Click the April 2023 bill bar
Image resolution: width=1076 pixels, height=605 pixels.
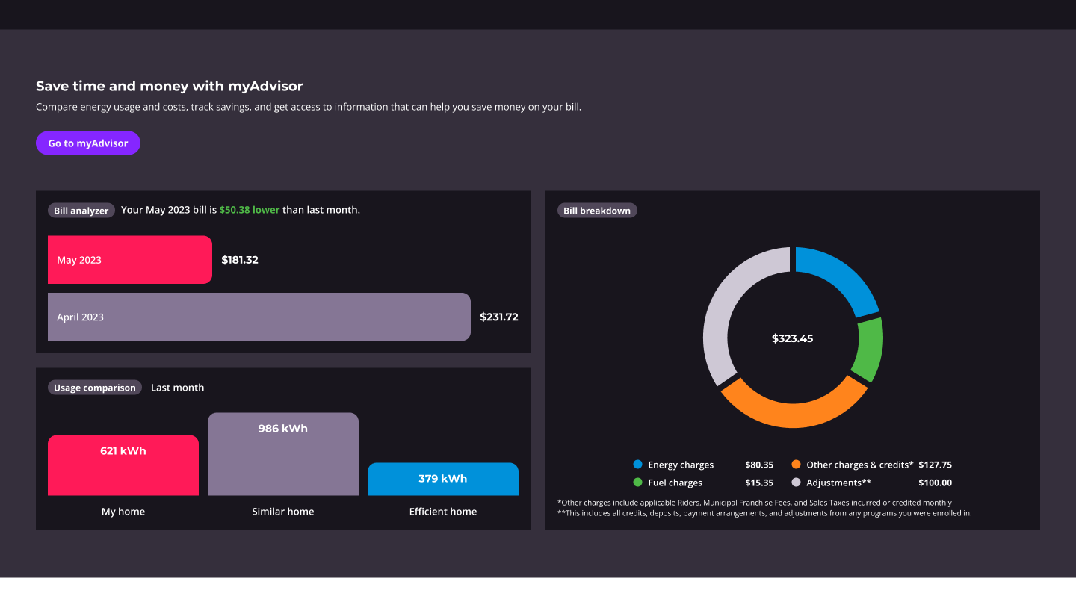pos(259,317)
